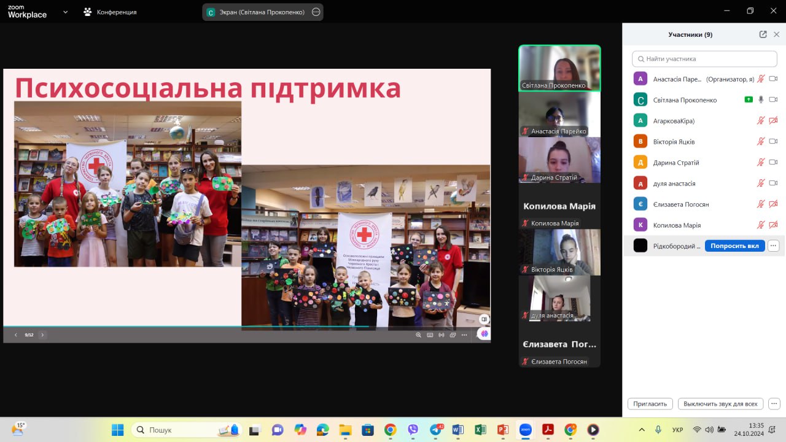Go to previous slide in presentation

(x=16, y=335)
